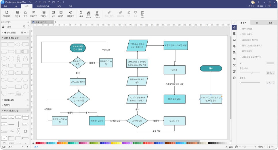This screenshot has height=150, width=278.
Task: Click the 색 fill color swatch
Action: [270, 63]
